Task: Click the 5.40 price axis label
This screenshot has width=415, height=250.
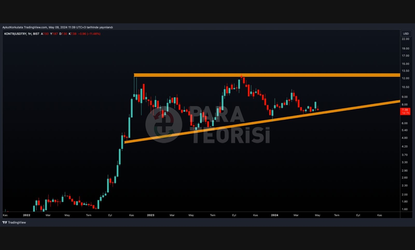Action: pyautogui.click(x=405, y=130)
